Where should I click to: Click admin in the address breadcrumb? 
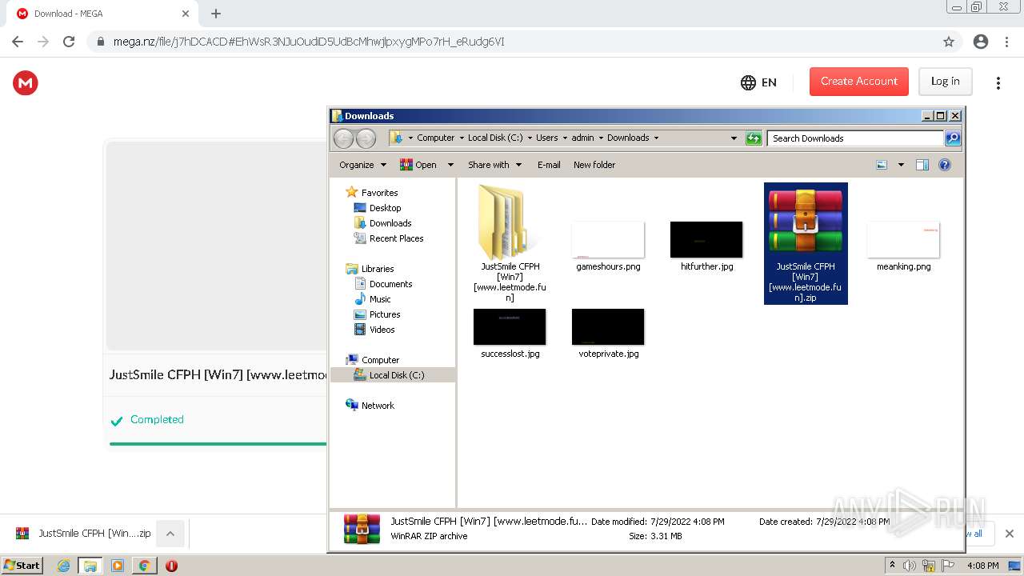(x=582, y=138)
